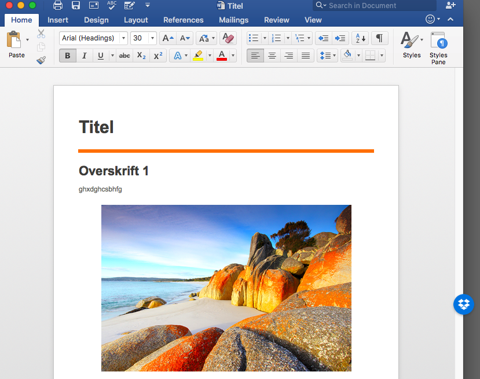Open the Styles Pane

(x=438, y=48)
